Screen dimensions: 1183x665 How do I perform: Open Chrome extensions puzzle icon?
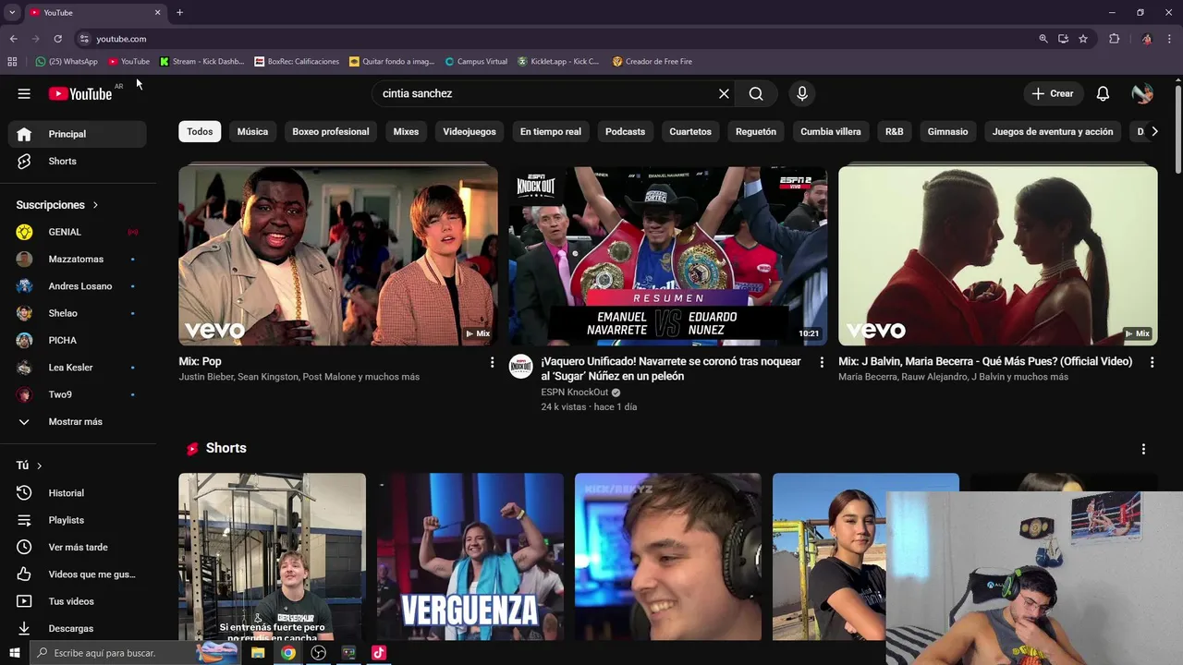(x=1114, y=39)
